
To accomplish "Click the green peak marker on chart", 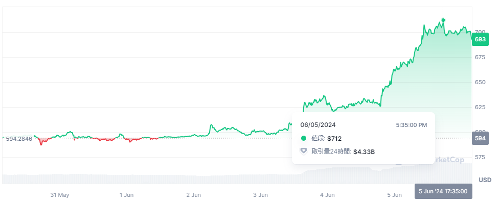I will [x=443, y=20].
